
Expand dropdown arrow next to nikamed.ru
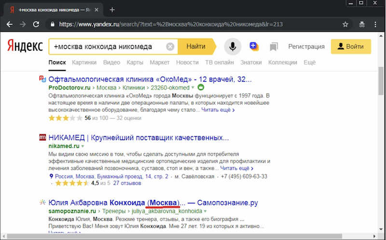83,146
